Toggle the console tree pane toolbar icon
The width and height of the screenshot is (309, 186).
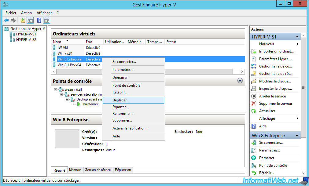pyautogui.click(x=30, y=20)
